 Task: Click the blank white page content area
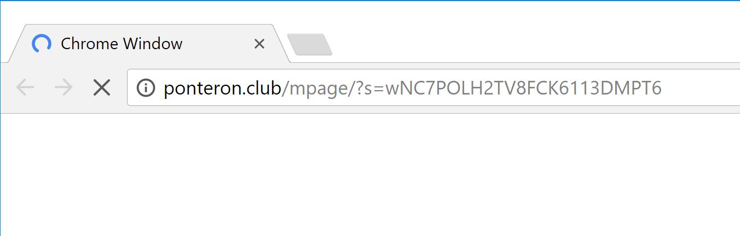coord(370,175)
